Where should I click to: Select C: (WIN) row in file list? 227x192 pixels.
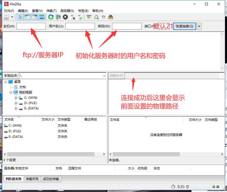54,126
